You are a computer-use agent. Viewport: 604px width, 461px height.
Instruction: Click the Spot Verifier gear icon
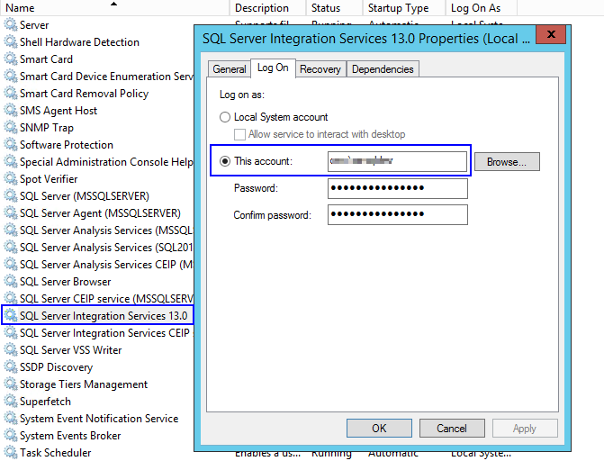tap(11, 179)
